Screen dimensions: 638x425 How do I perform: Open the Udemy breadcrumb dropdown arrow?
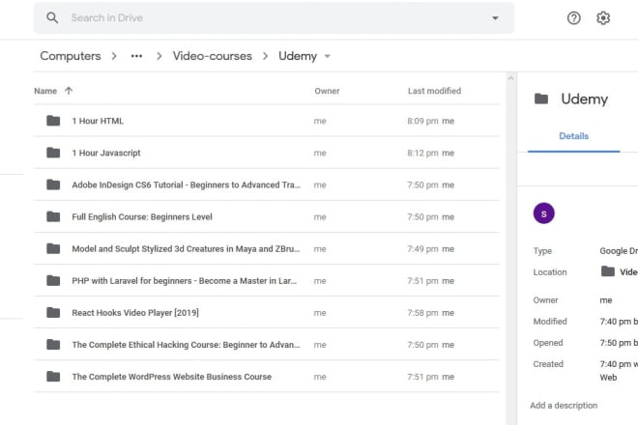click(x=327, y=56)
